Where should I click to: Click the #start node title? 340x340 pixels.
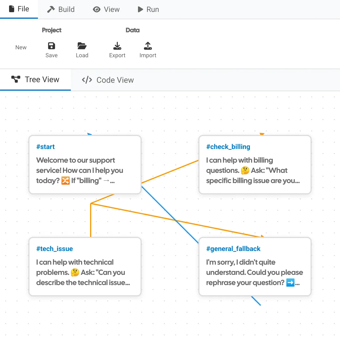point(45,147)
